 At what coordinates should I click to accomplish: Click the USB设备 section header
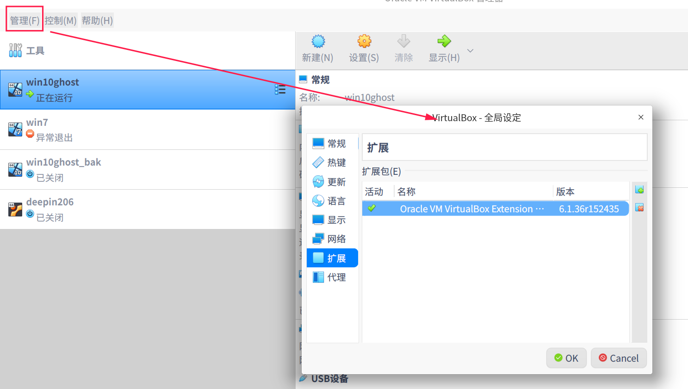coord(329,379)
